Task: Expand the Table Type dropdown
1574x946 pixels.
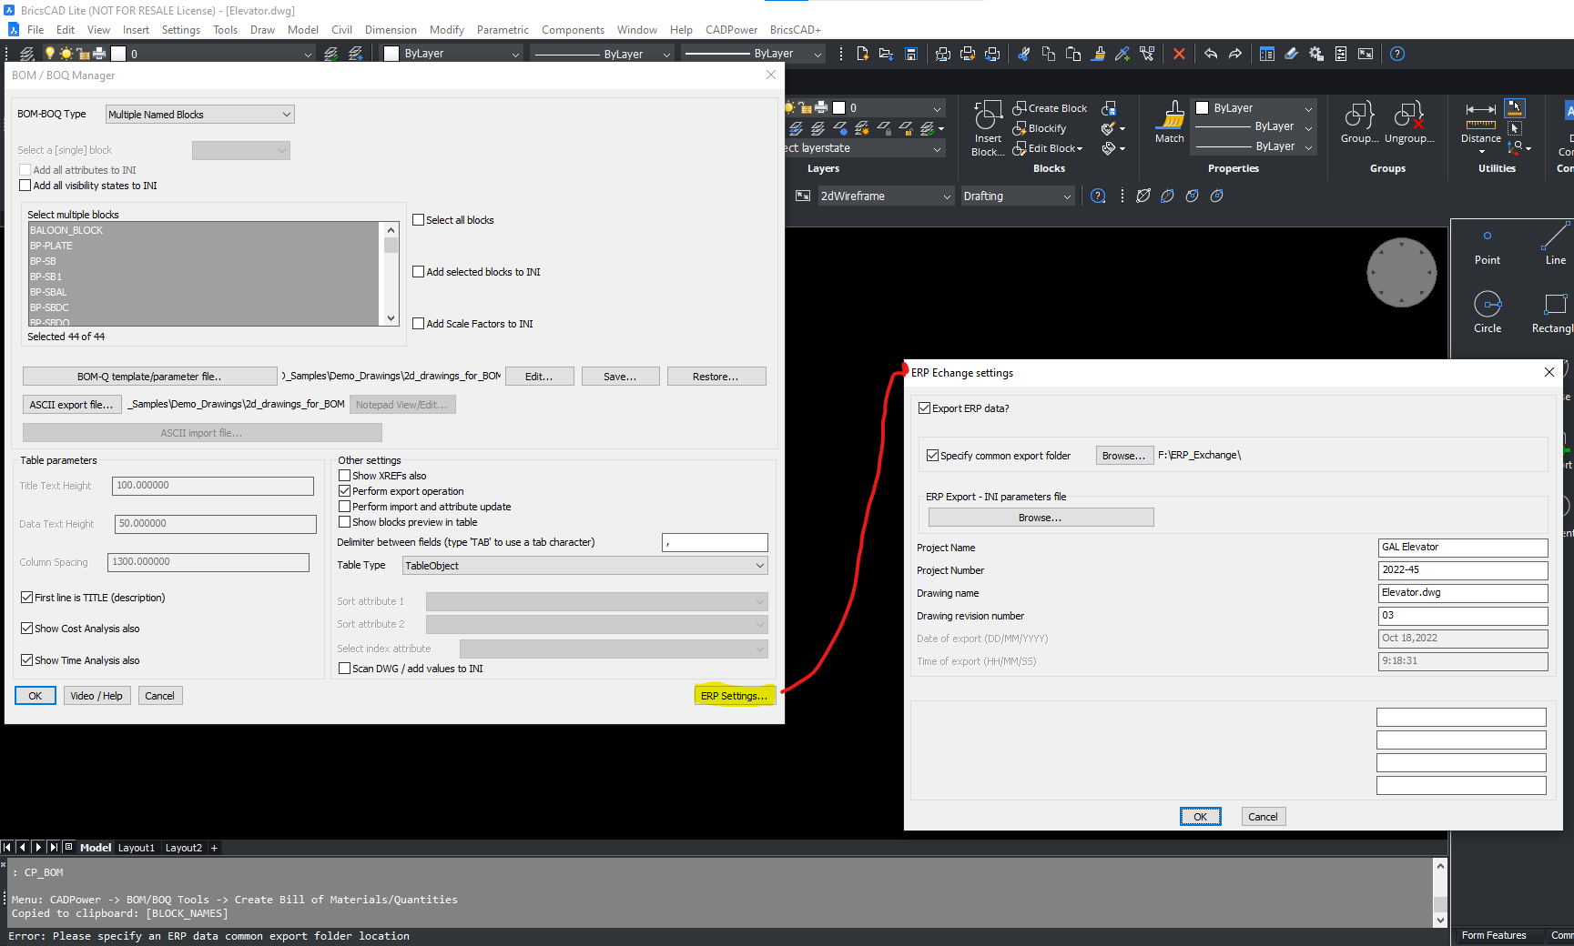Action: point(584,566)
